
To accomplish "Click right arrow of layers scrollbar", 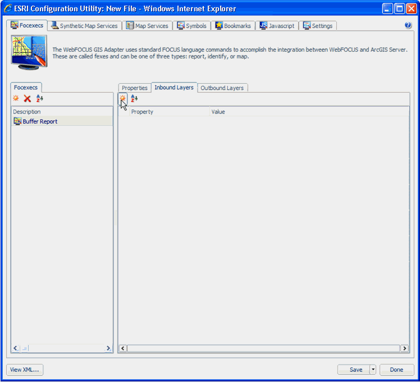I will [x=404, y=348].
